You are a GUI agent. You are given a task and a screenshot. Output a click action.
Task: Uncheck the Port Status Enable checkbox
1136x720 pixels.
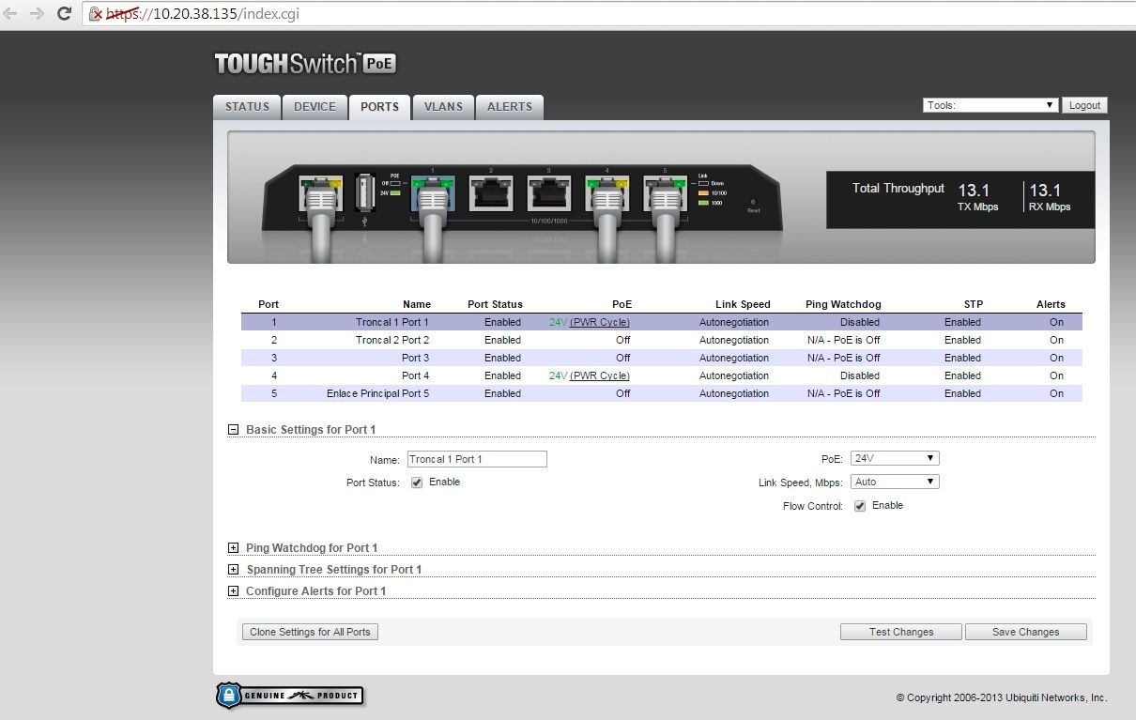[x=417, y=483]
